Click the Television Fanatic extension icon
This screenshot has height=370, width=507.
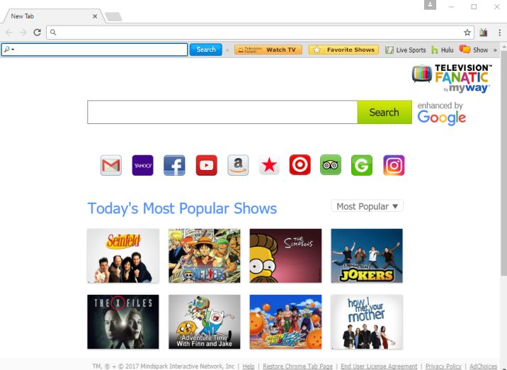pos(484,33)
